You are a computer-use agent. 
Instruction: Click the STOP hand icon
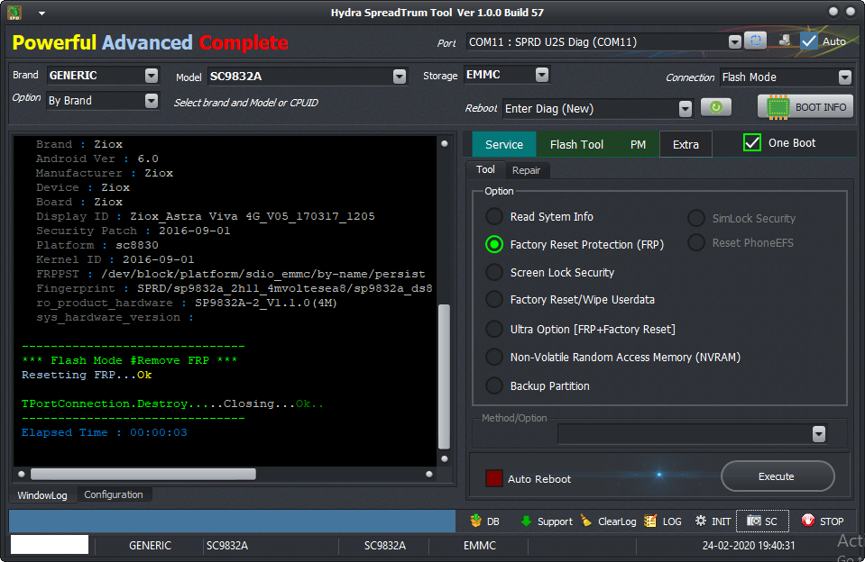807,521
